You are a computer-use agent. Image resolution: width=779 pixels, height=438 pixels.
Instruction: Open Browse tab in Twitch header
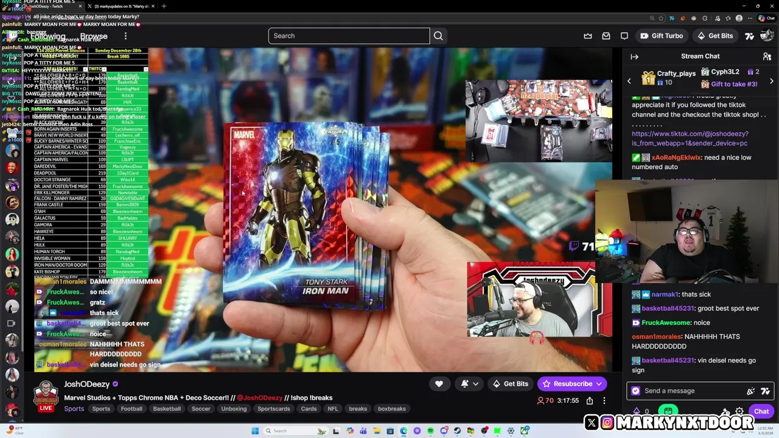point(94,36)
